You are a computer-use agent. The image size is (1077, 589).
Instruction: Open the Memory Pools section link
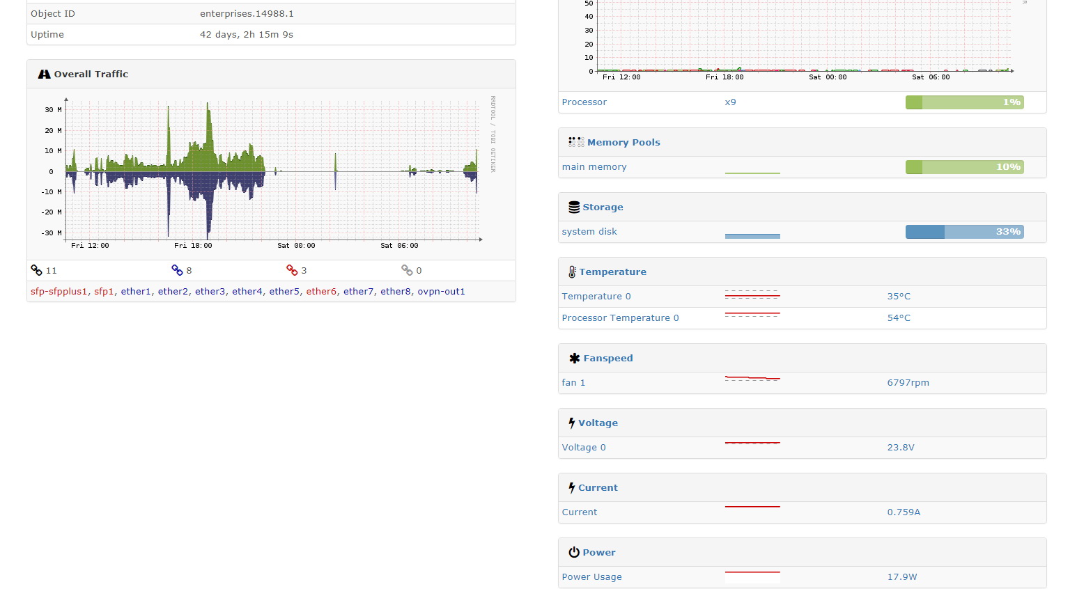[623, 142]
